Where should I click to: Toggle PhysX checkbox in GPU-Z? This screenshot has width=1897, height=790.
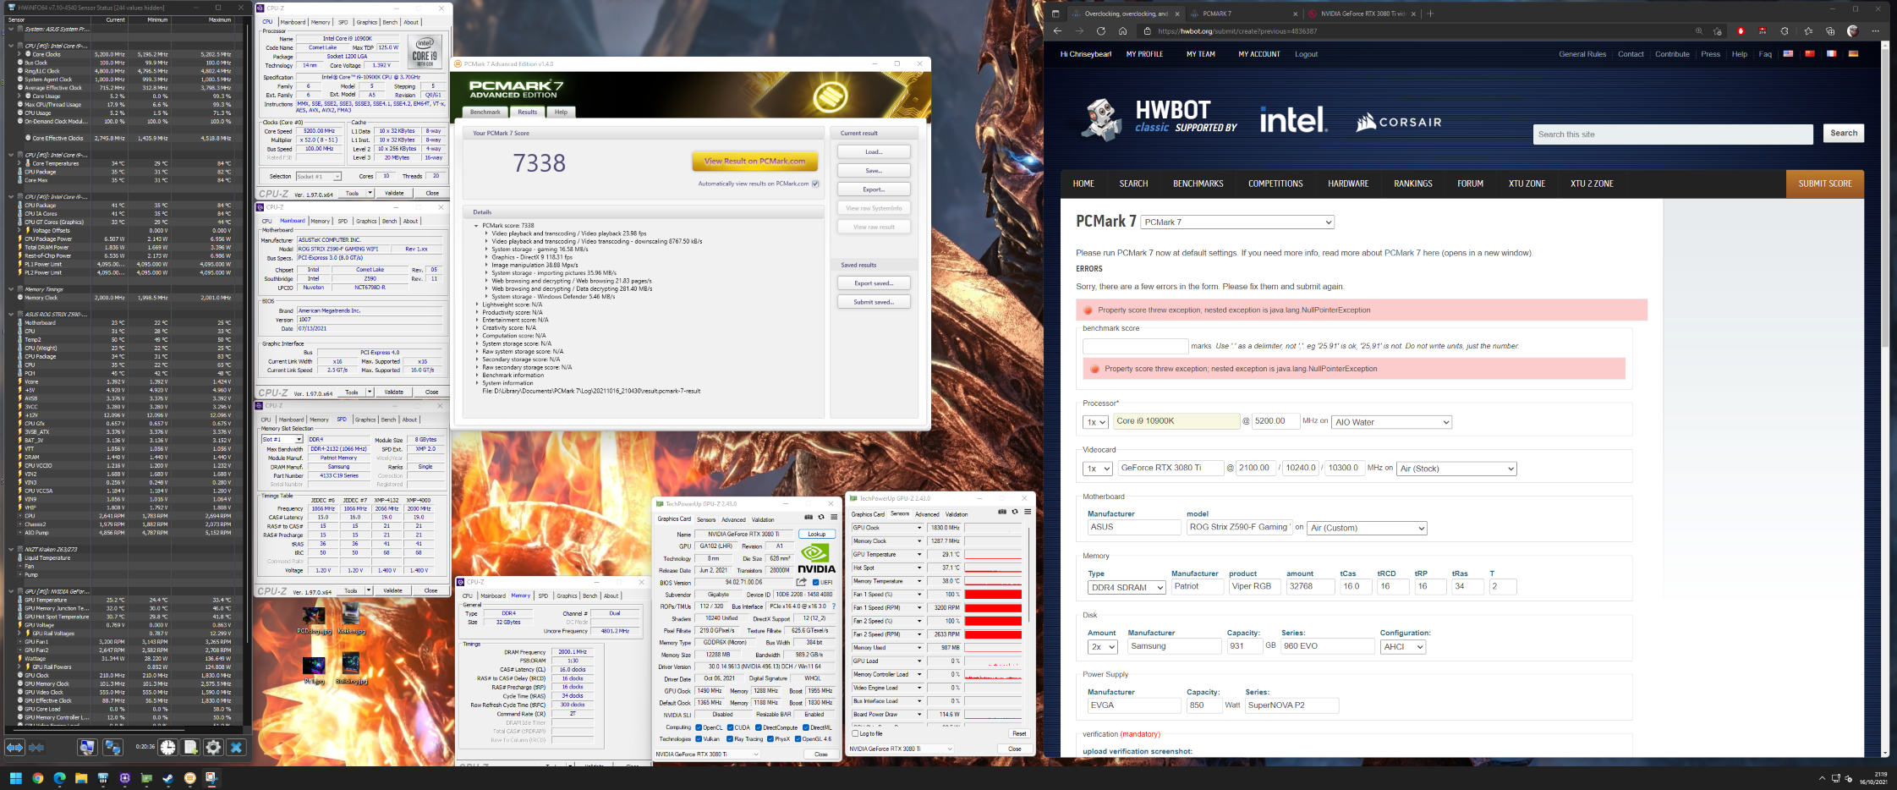click(x=769, y=739)
